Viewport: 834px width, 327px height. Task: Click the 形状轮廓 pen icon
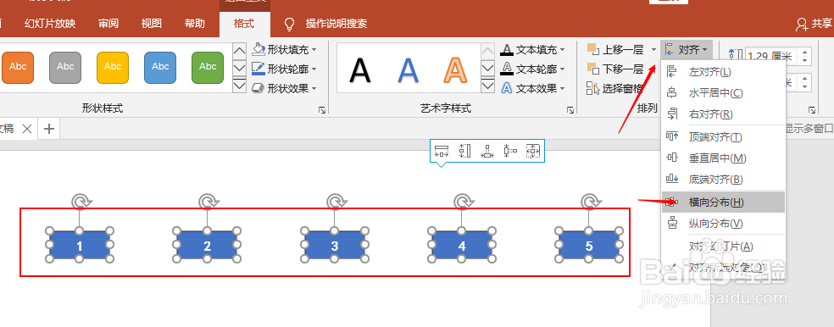(x=258, y=69)
